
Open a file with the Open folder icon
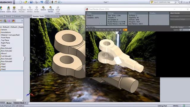[26, 2]
